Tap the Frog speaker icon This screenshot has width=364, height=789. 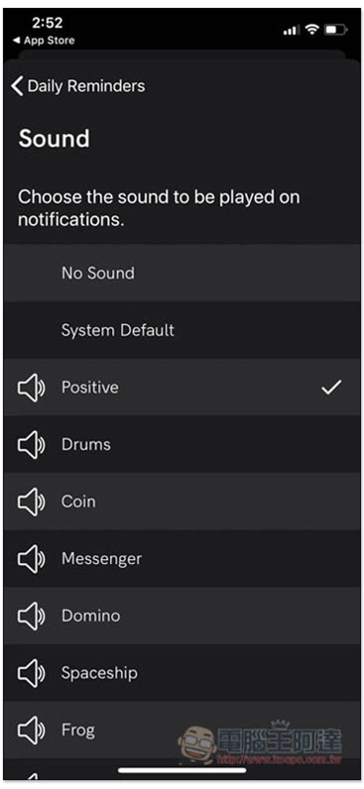click(31, 731)
